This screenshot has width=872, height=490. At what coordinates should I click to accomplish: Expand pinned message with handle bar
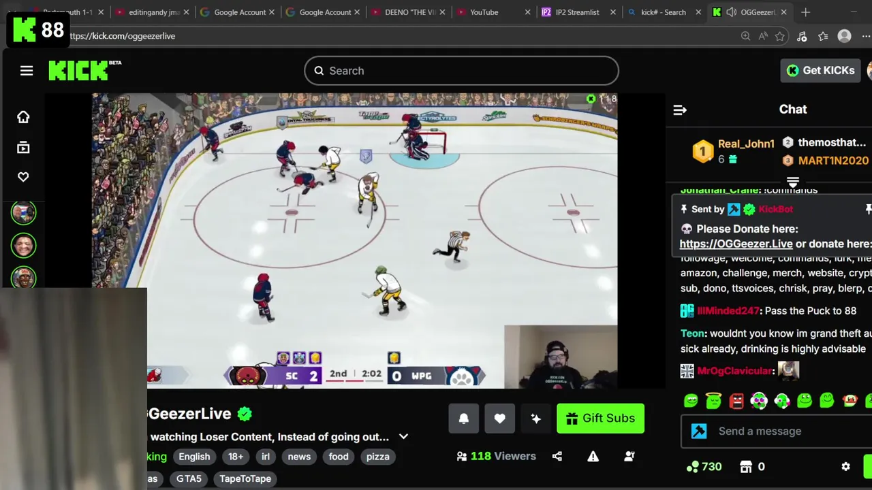point(792,182)
